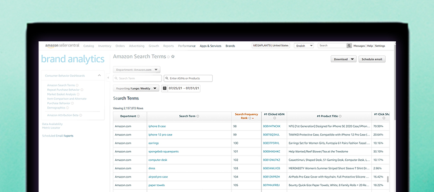Open Messages link in header
This screenshot has width=434, height=192.
tap(359, 46)
